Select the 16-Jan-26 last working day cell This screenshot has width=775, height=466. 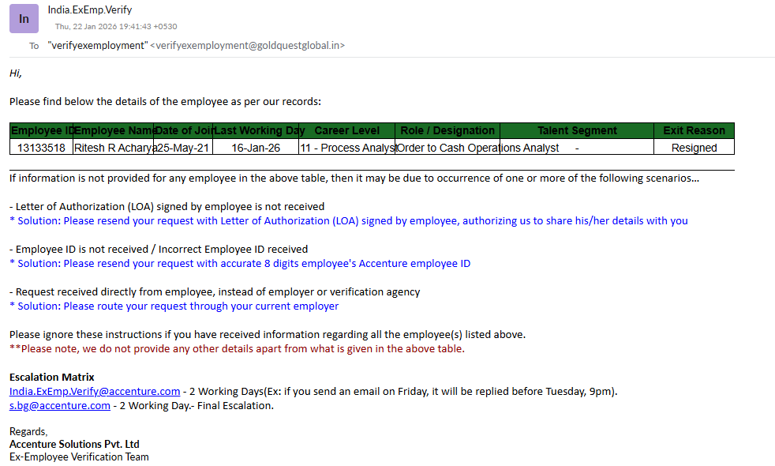pyautogui.click(x=256, y=148)
